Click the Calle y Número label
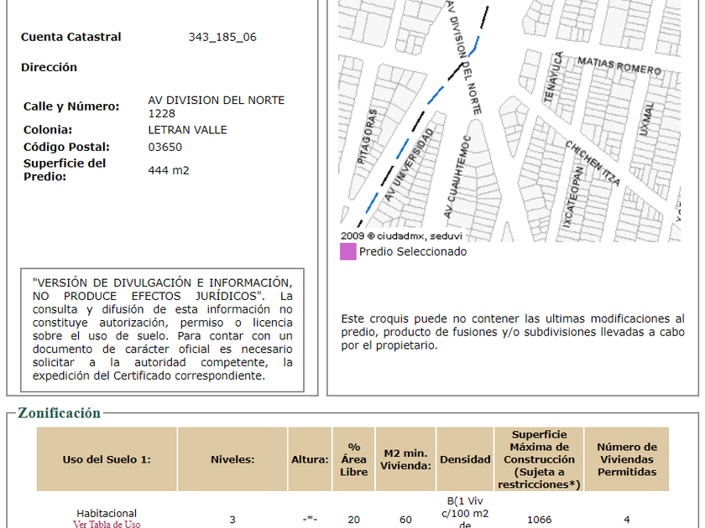Image resolution: width=705 pixels, height=528 pixels. pyautogui.click(x=71, y=106)
